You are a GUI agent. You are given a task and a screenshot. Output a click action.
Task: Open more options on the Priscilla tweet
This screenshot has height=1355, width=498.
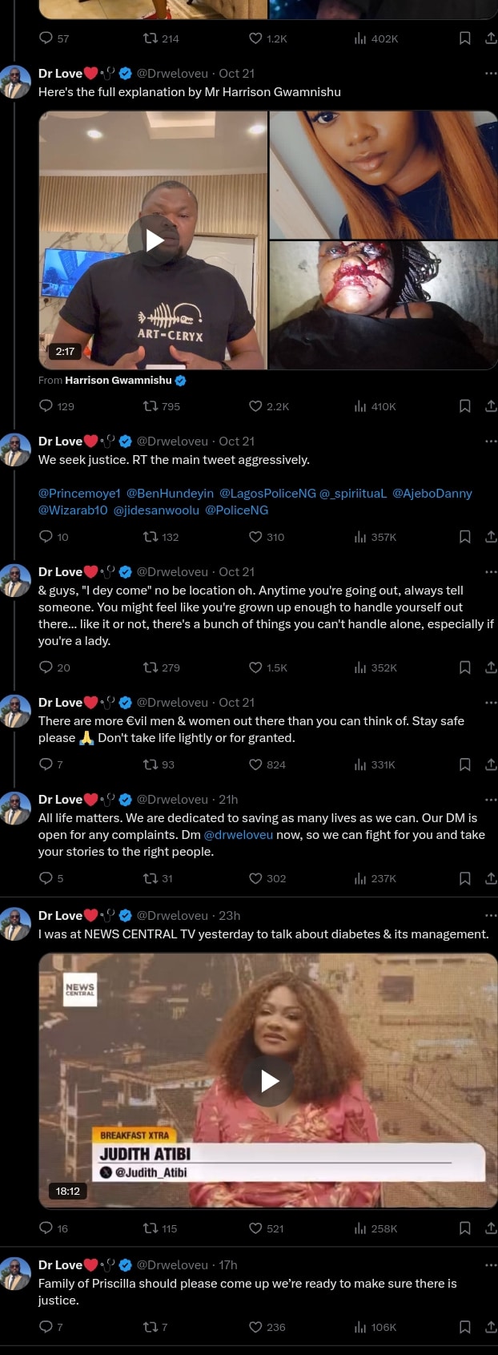pyautogui.click(x=491, y=1264)
